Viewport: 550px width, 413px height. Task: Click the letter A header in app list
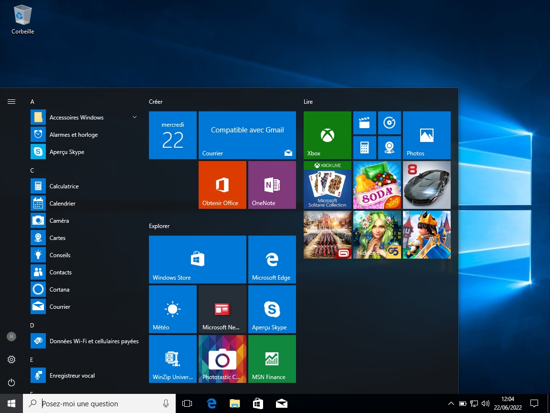32,101
